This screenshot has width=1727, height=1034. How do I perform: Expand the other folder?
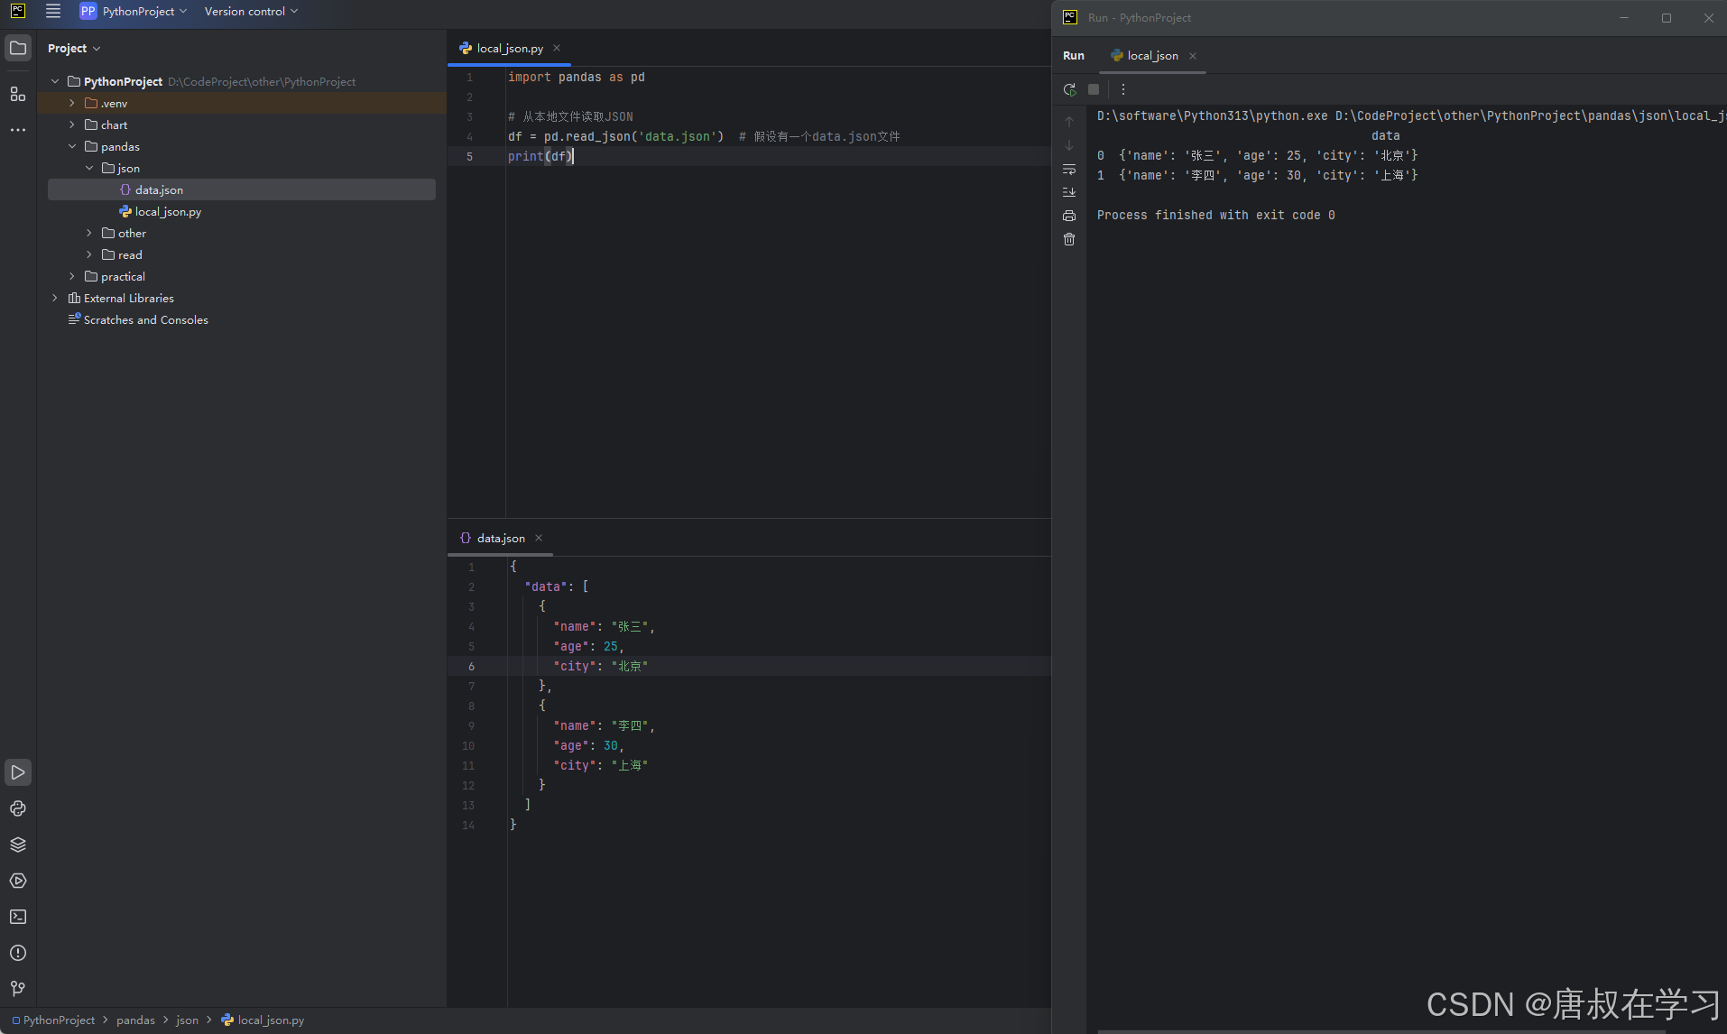(x=89, y=233)
